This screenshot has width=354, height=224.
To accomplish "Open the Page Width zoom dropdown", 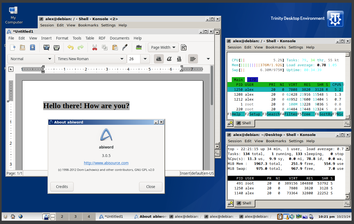I will coord(163,47).
